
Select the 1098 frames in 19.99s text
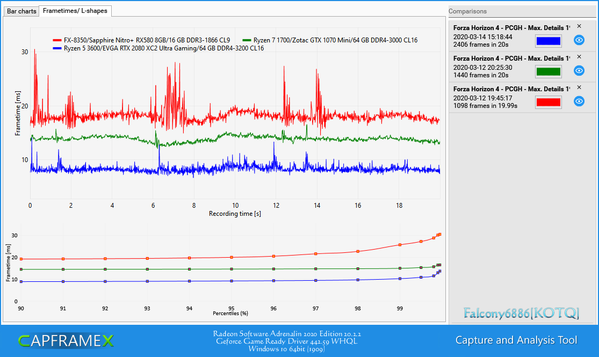coord(485,106)
